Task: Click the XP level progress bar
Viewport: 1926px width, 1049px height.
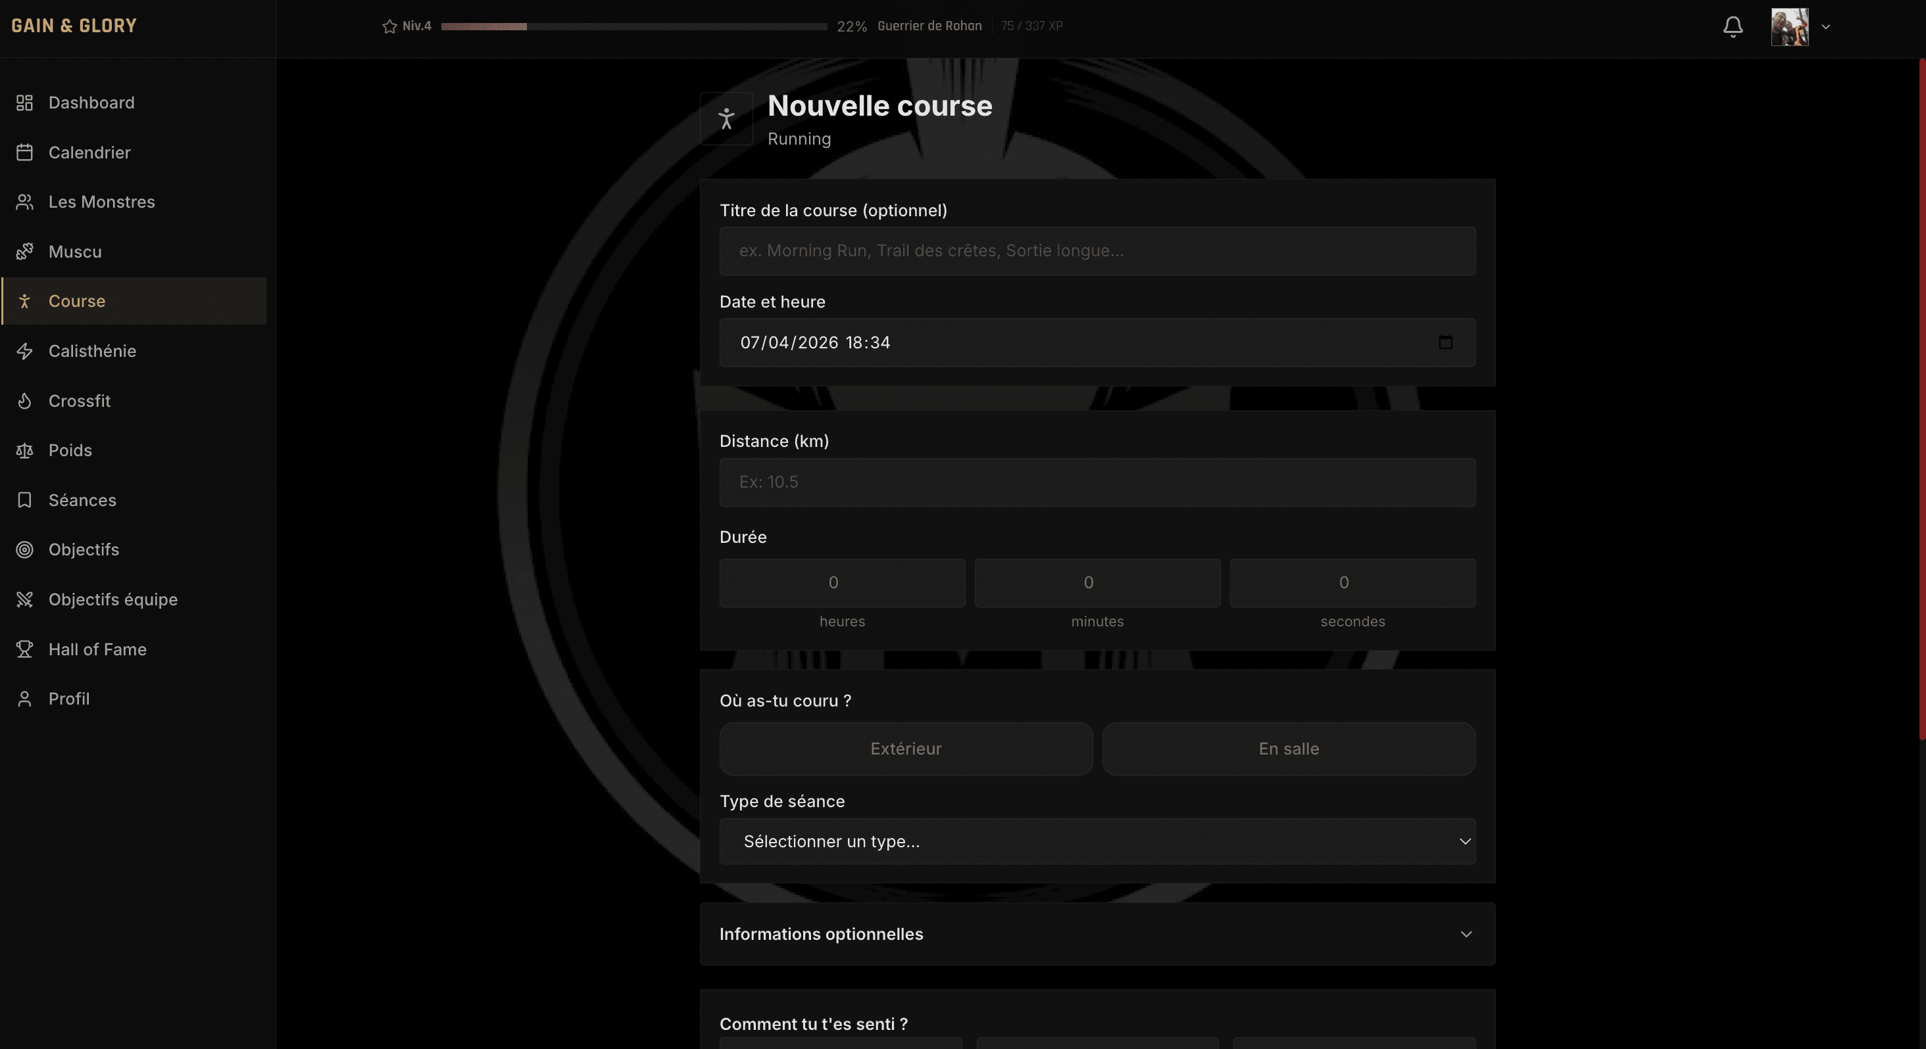Action: tap(633, 27)
